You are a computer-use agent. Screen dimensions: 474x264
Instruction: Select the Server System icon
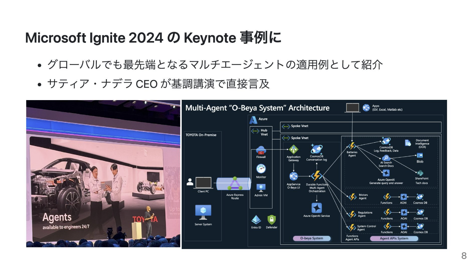point(203,212)
